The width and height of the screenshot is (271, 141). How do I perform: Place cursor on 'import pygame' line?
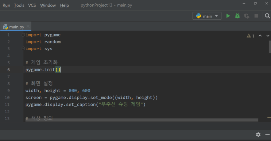click(x=43, y=35)
